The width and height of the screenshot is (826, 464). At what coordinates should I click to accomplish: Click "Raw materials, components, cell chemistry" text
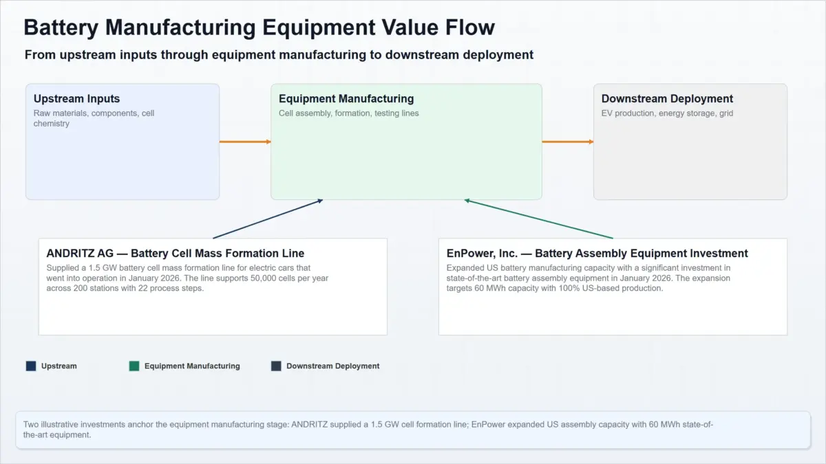pyautogui.click(x=94, y=118)
